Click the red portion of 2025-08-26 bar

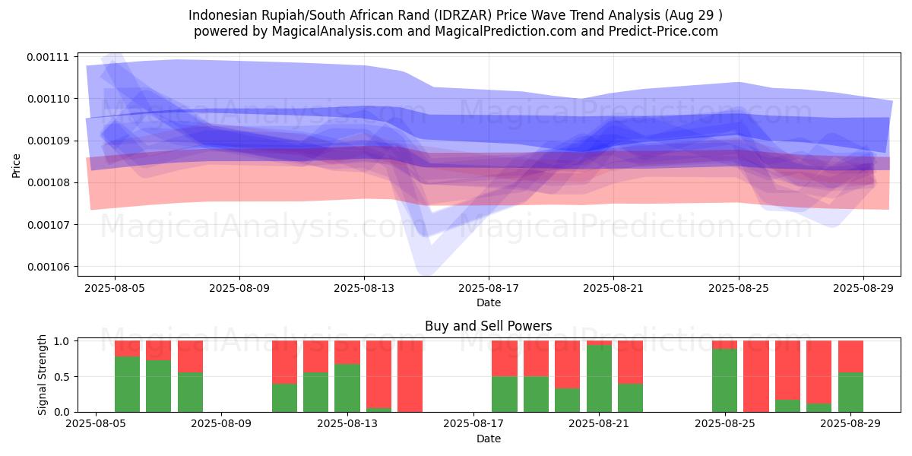(756, 376)
